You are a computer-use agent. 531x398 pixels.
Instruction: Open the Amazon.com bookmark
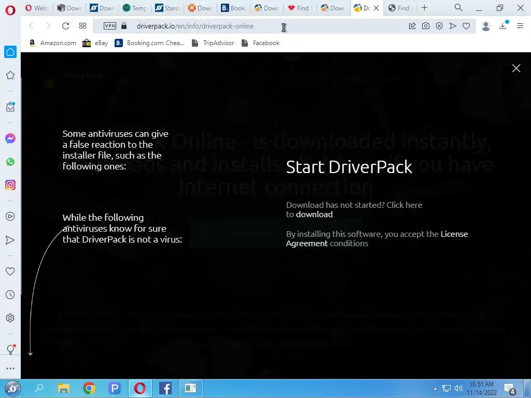point(52,43)
